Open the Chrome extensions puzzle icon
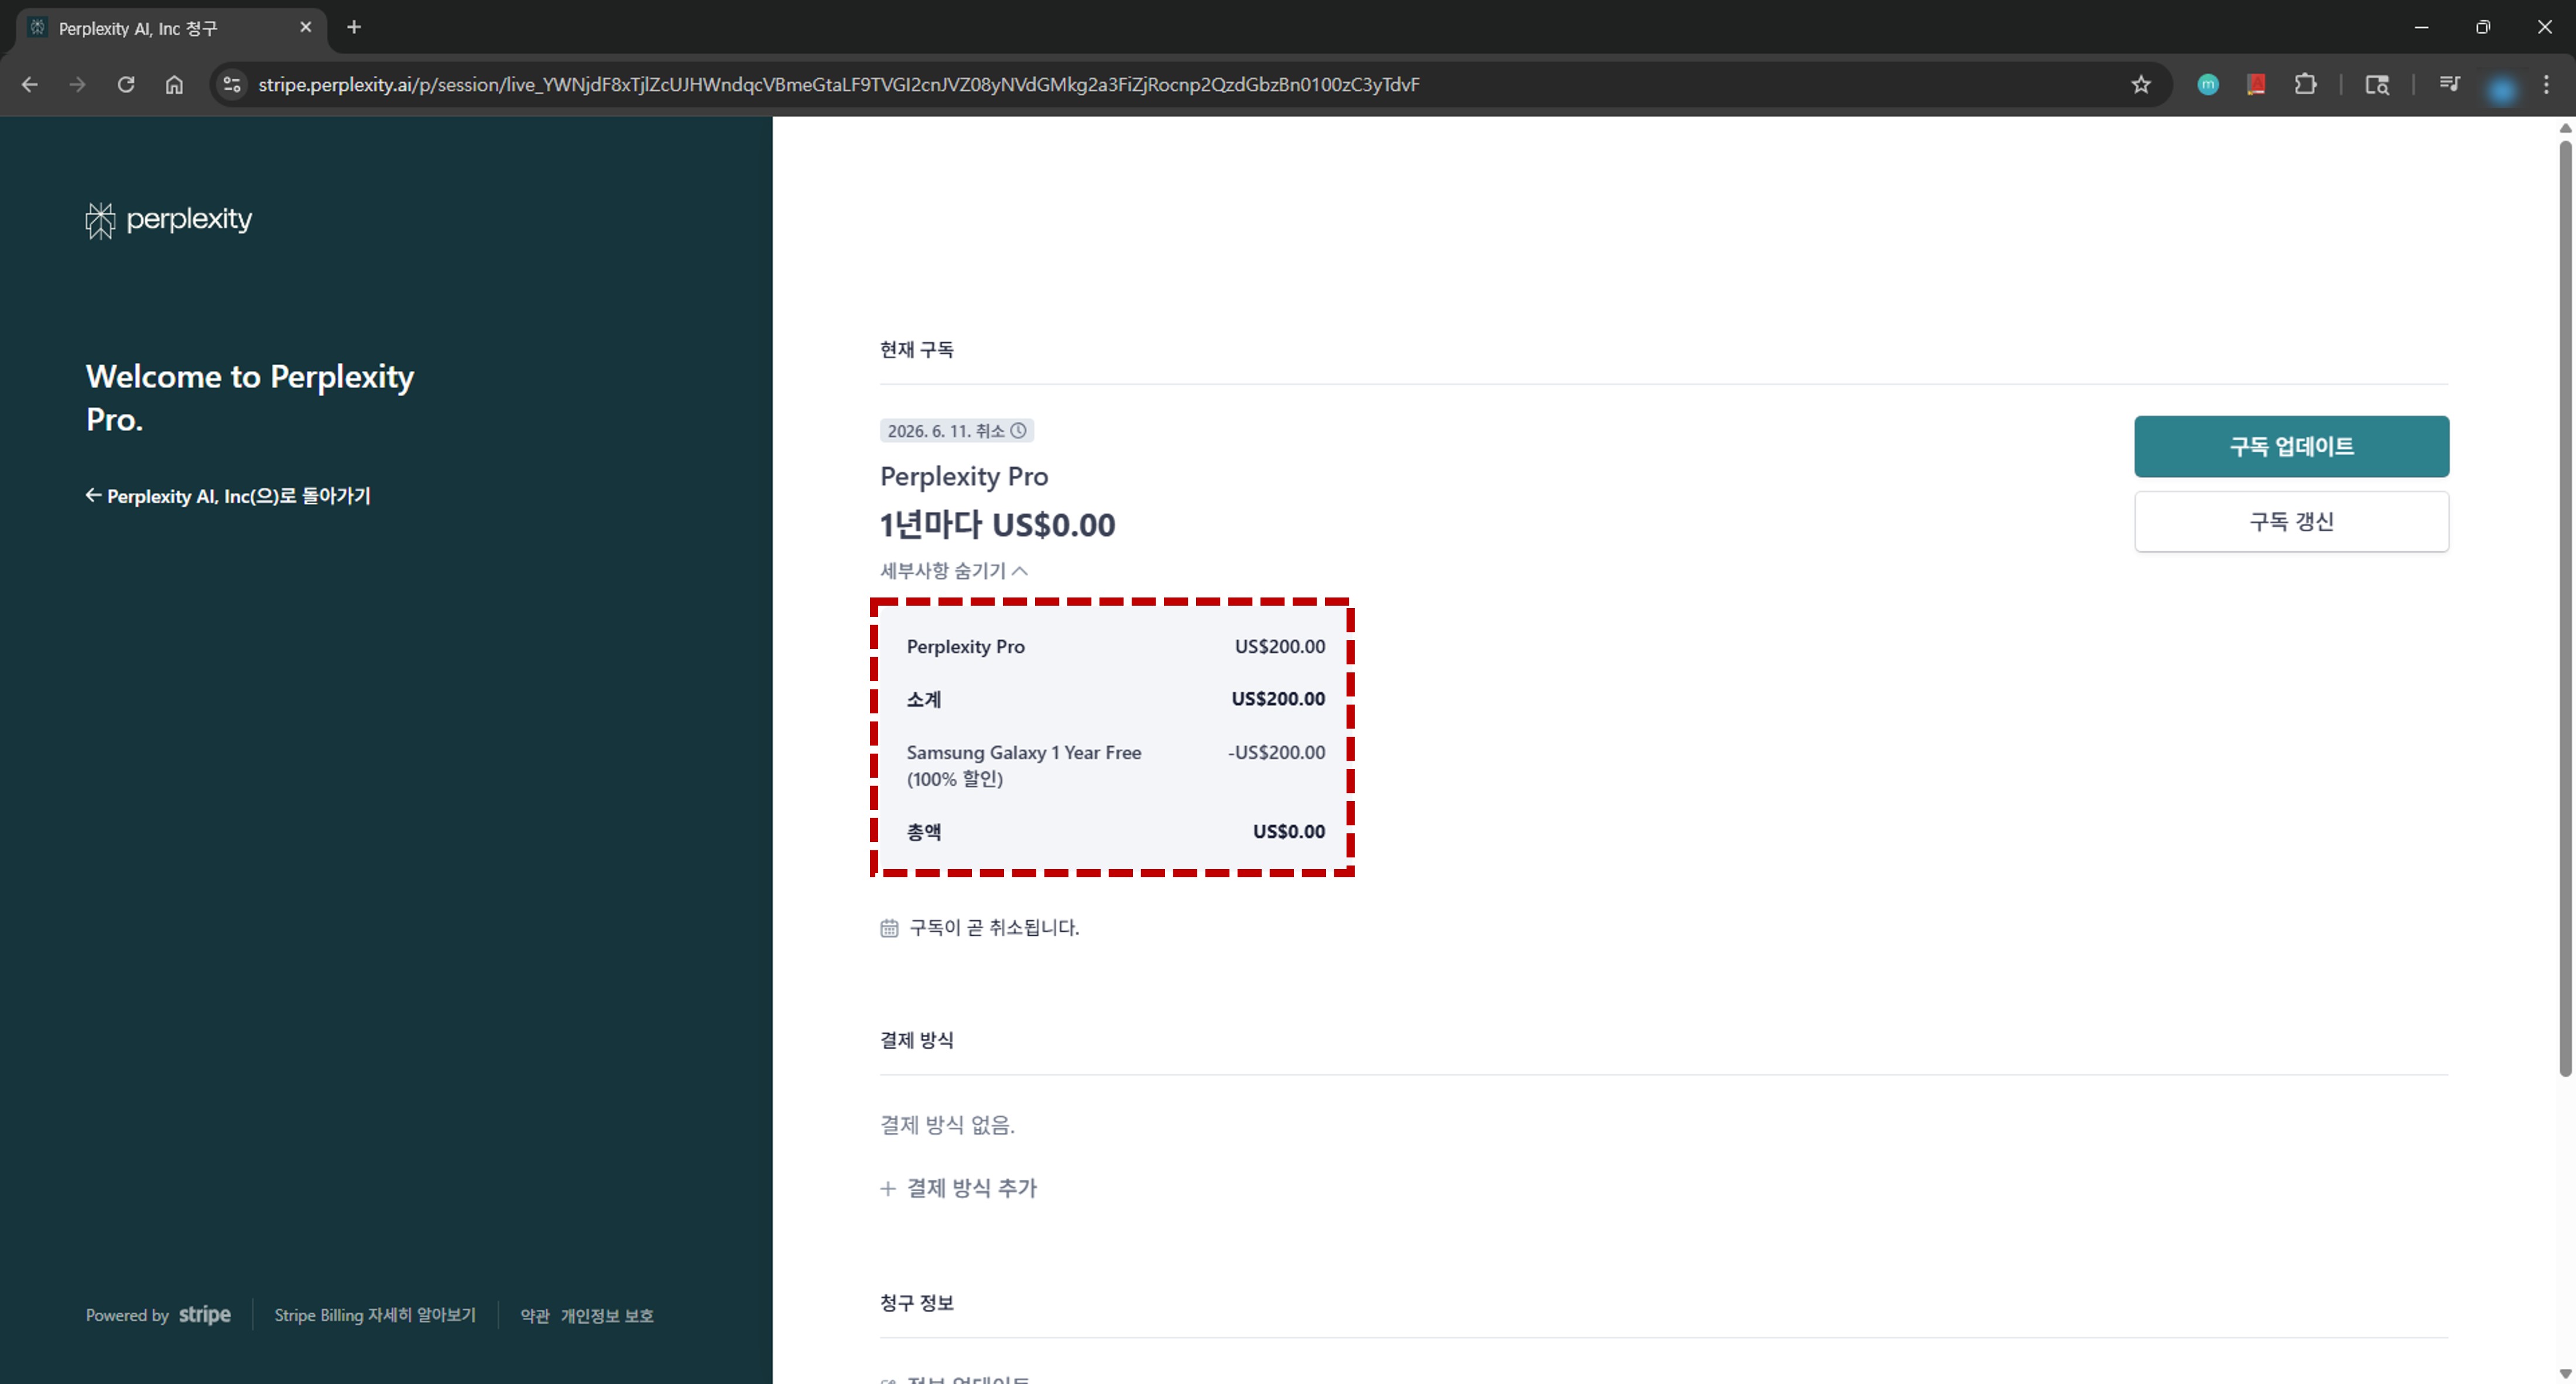The height and width of the screenshot is (1384, 2576). click(2306, 85)
